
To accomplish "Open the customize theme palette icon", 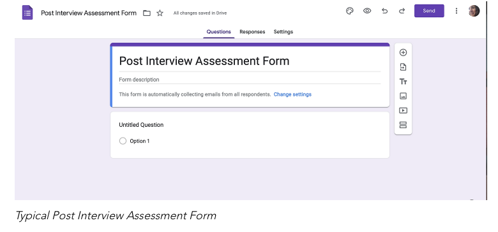I will click(350, 11).
